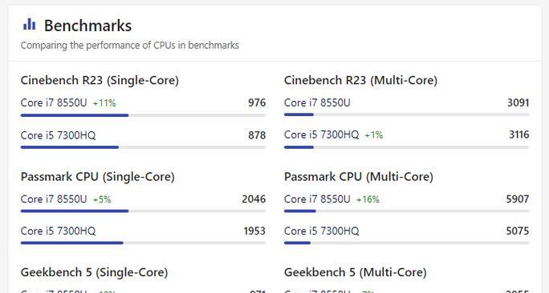Click the +16% badge in Passmark Multi-Core
Image resolution: width=549 pixels, height=293 pixels.
click(x=368, y=199)
